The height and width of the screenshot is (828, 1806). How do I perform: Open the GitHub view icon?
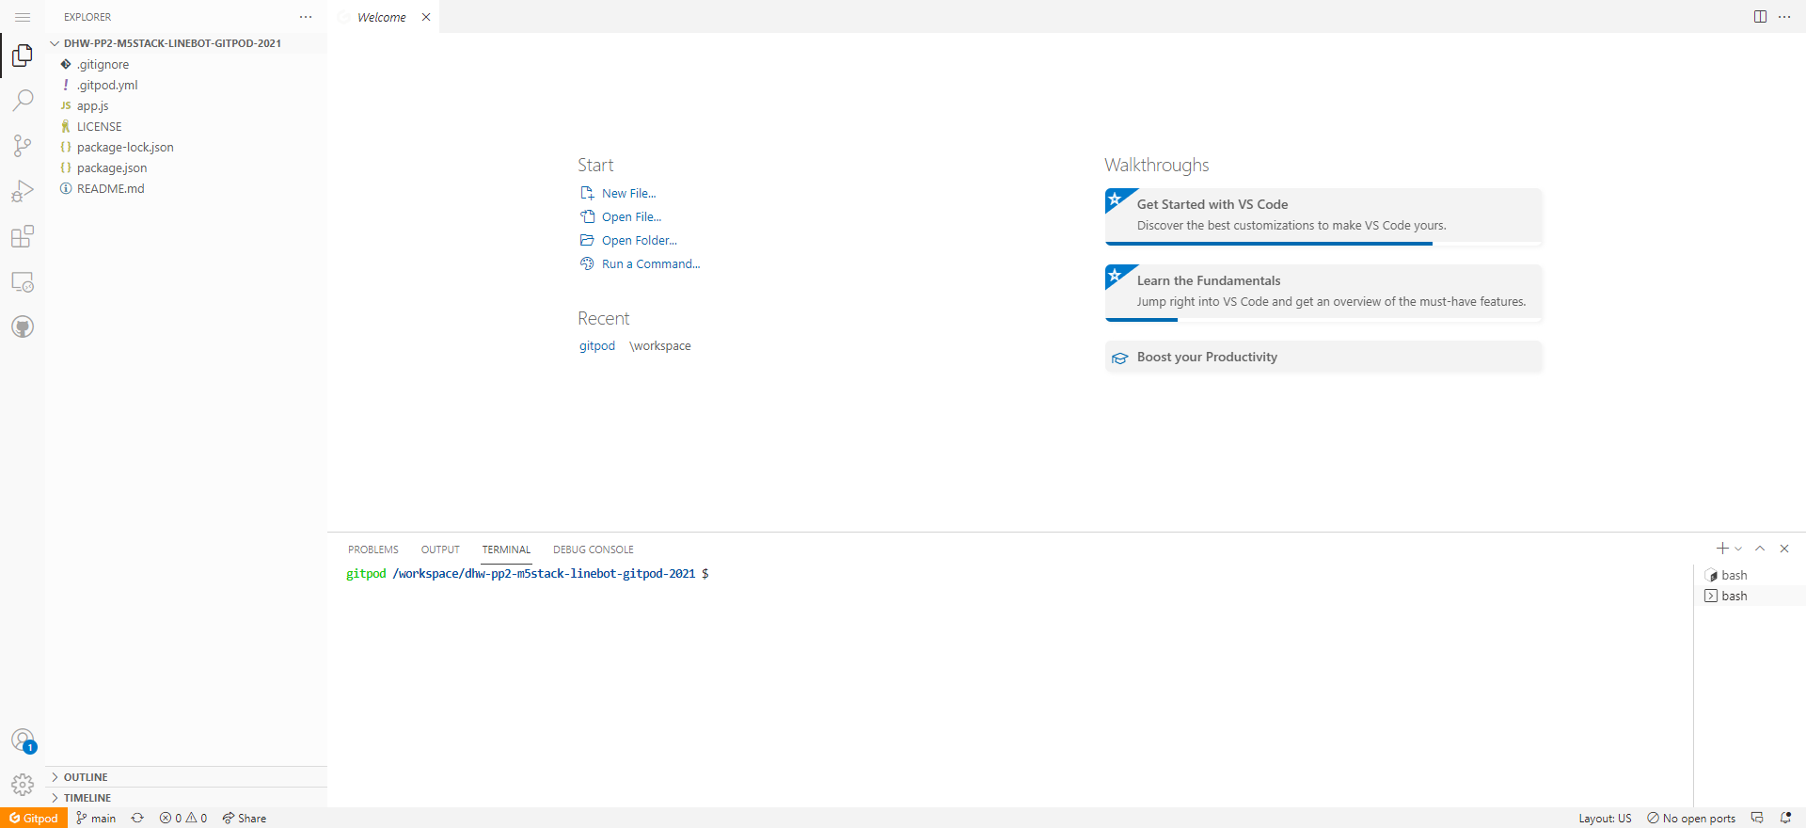click(23, 326)
